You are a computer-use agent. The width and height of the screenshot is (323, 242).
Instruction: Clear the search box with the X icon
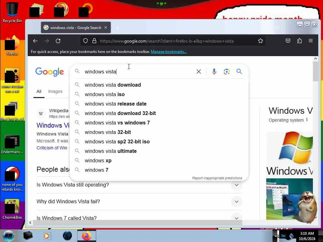point(199,72)
